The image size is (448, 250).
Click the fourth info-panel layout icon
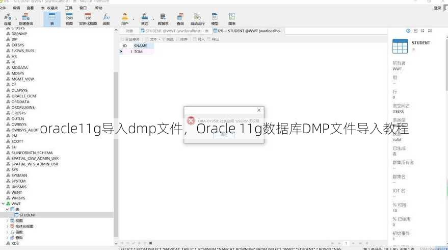(430, 31)
